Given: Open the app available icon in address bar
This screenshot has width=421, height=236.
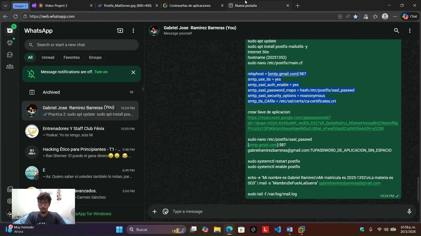Looking at the screenshot, I should tap(340, 16).
